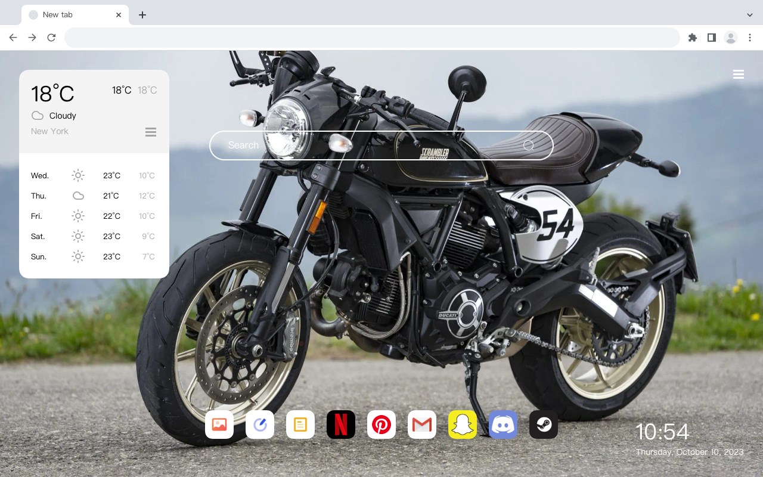The image size is (763, 477).
Task: Click the Thursday, October 10, 2023 date
Action: pos(690,452)
